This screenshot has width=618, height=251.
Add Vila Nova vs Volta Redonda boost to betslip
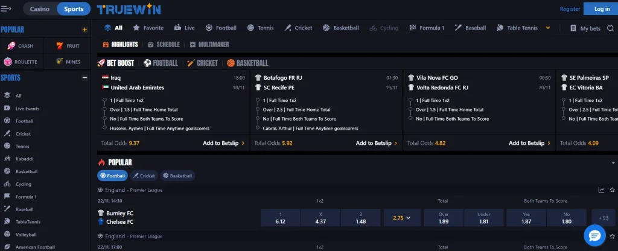coord(529,143)
